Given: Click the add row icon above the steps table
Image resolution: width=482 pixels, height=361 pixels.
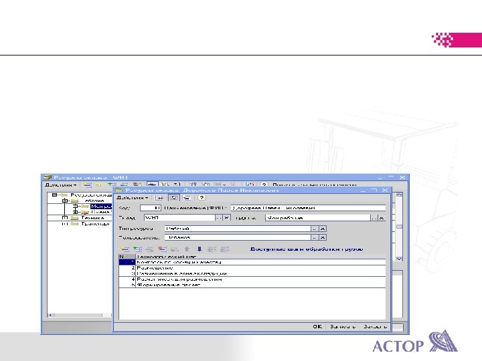Looking at the screenshot, I should [125, 249].
